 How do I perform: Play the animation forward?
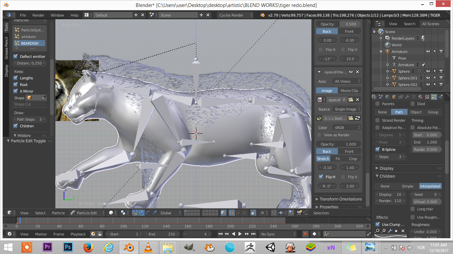pos(240,234)
